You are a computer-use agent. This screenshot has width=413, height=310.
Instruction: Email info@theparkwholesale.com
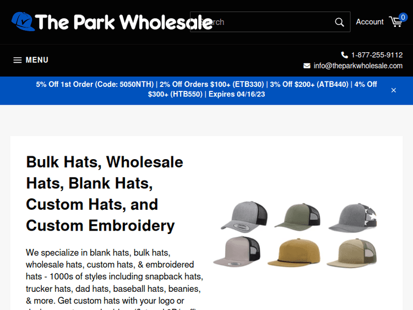[358, 66]
